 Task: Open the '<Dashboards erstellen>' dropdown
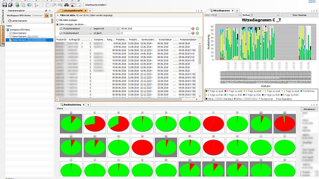pyautogui.click(x=95, y=5)
